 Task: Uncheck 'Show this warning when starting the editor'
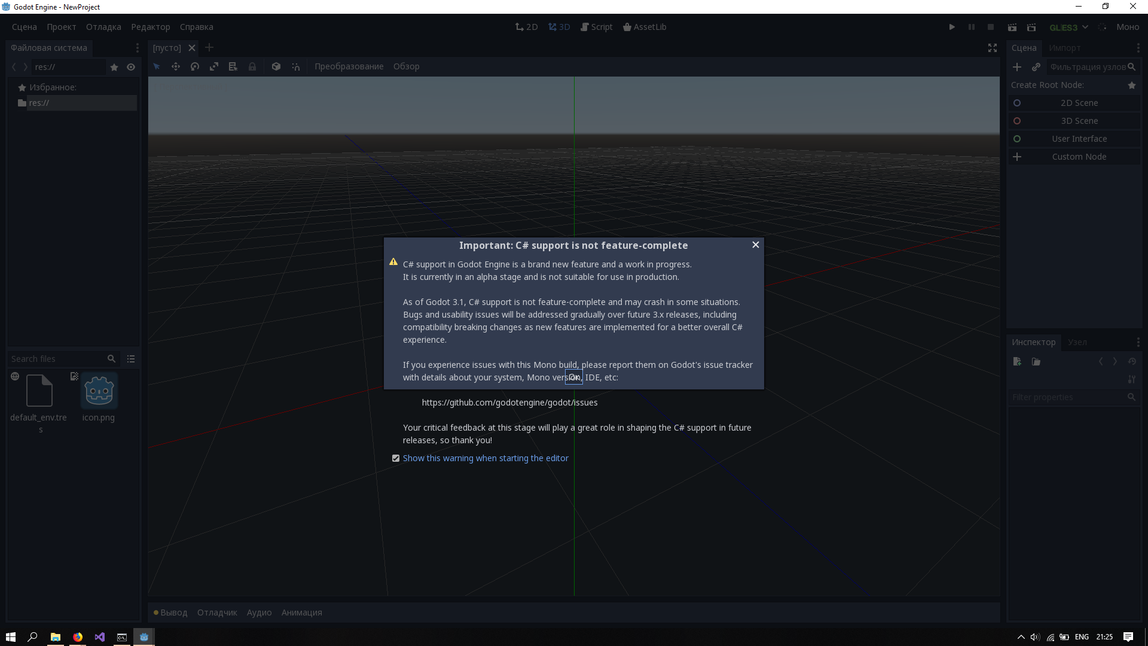(x=395, y=458)
